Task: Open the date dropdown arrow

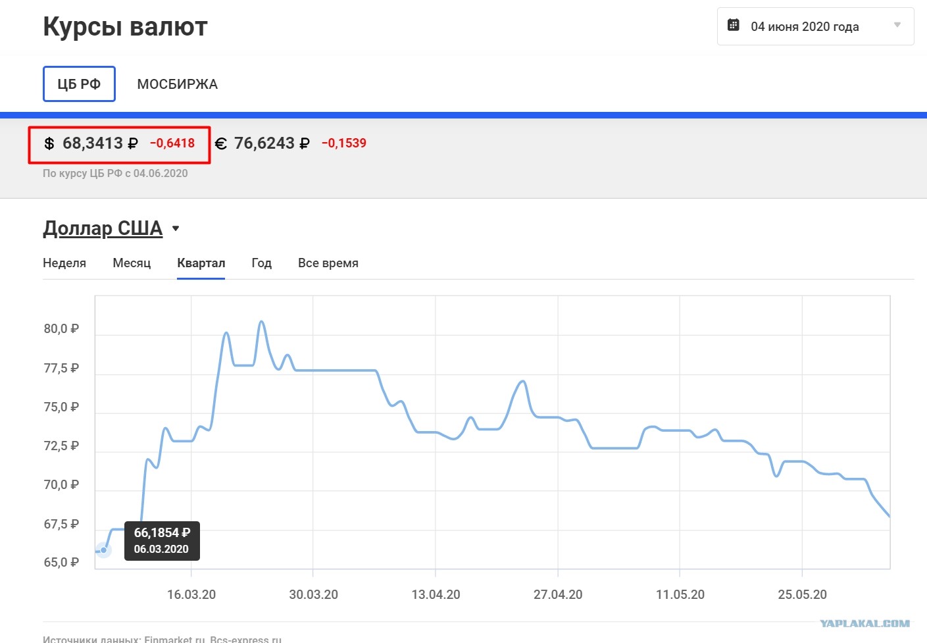Action: click(897, 25)
